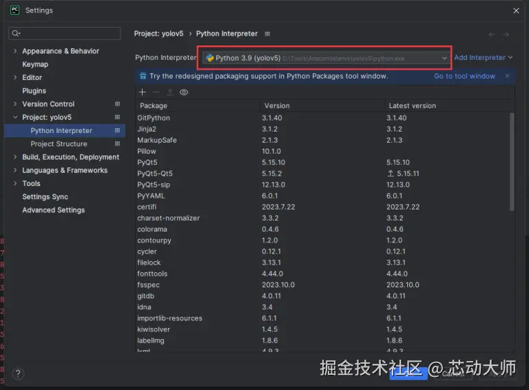This screenshot has width=529, height=390.
Task: Select the fsspec package row
Action: click(323, 285)
